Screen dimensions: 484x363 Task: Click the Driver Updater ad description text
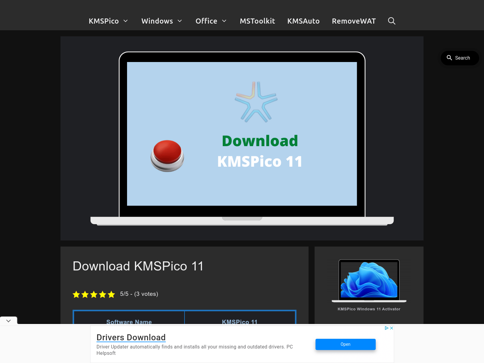pos(195,350)
